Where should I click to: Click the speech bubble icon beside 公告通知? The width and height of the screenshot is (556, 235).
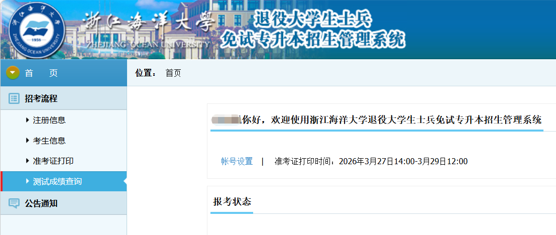pyautogui.click(x=14, y=203)
